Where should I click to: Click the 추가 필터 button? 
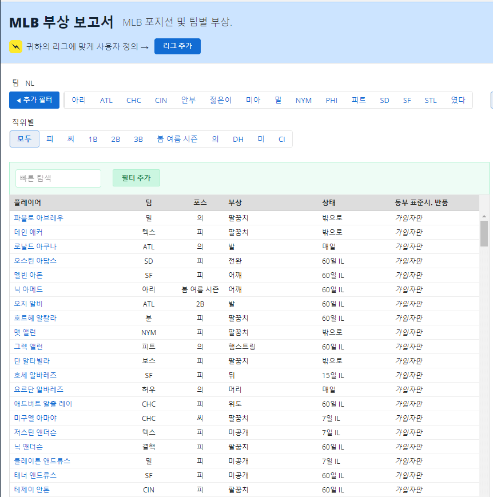click(x=34, y=100)
